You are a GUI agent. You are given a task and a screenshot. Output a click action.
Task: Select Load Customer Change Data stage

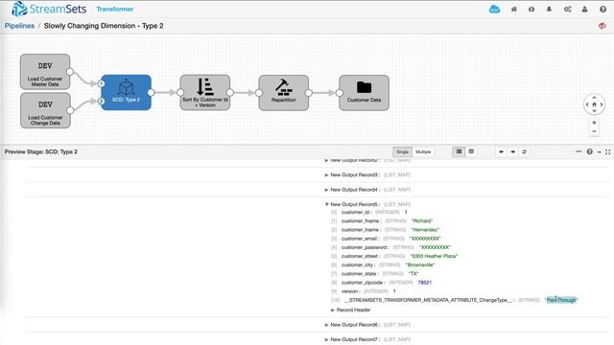point(45,110)
